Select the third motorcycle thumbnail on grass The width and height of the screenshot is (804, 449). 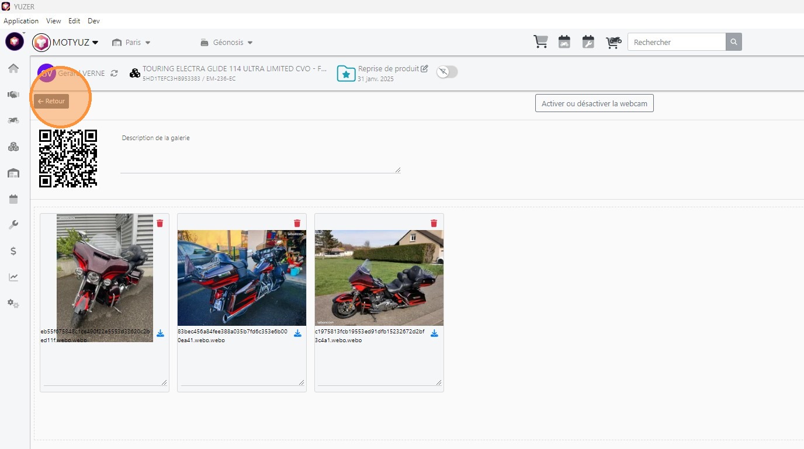pos(379,277)
